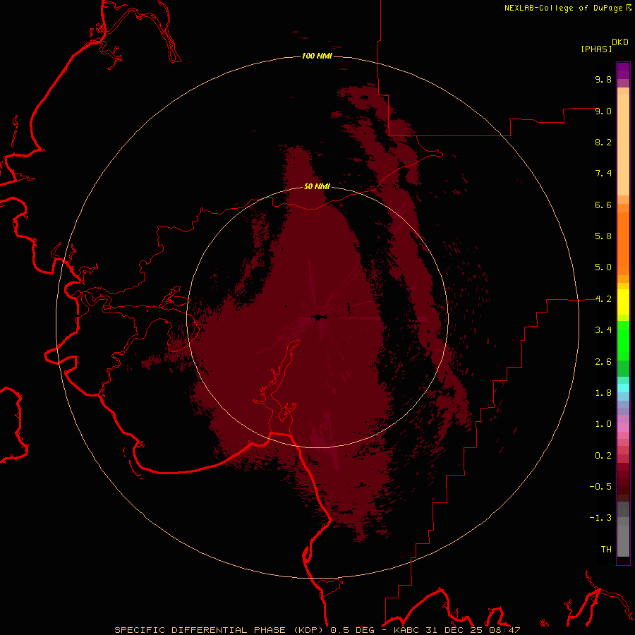Click the [PHAS] units label

tap(596, 49)
